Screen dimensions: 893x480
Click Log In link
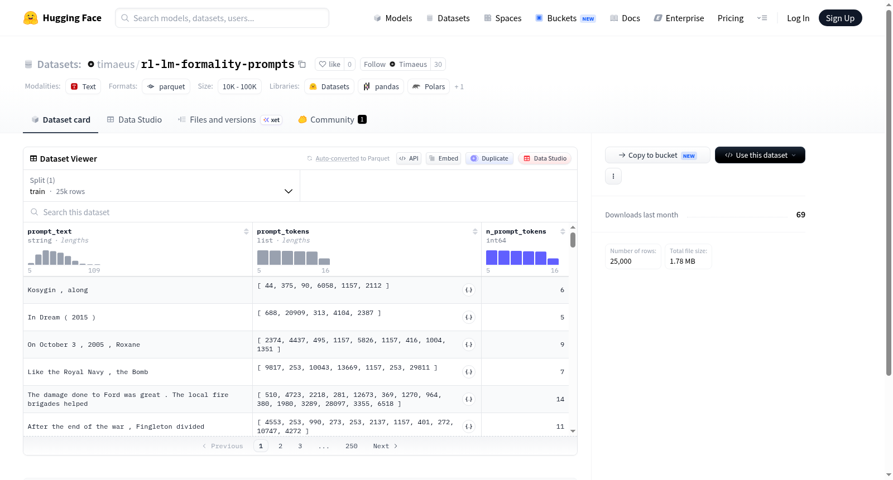(798, 18)
